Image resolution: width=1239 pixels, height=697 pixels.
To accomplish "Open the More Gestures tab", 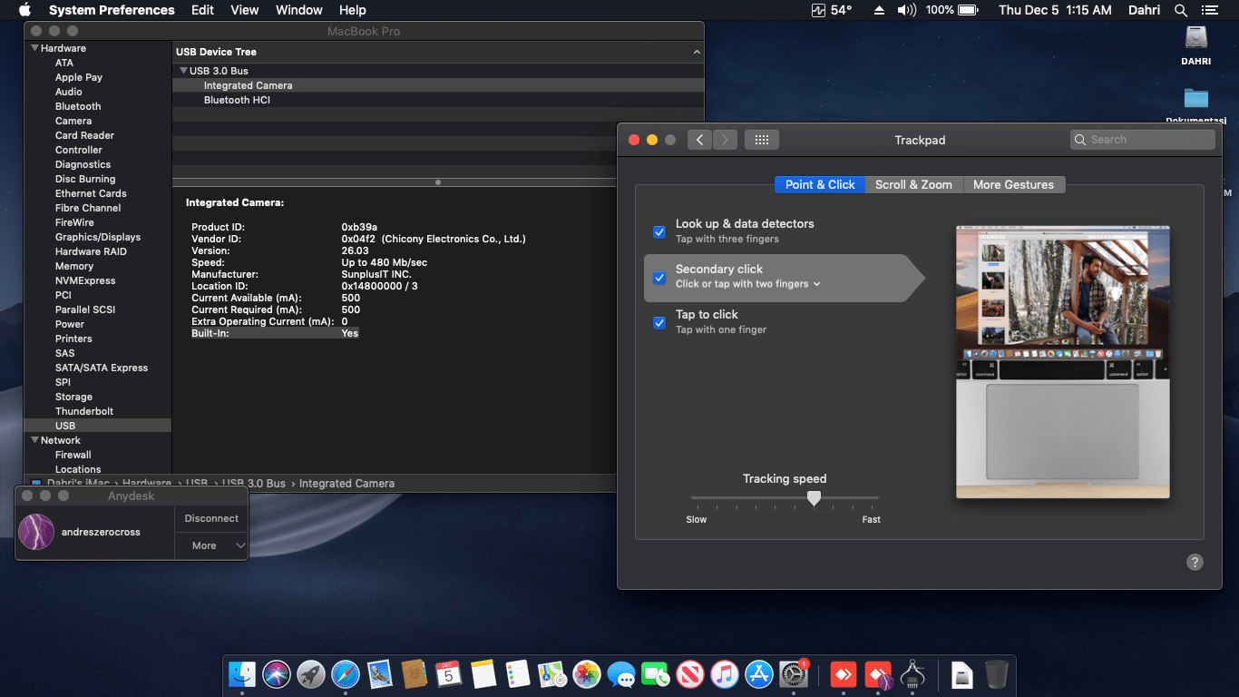I will [1013, 184].
